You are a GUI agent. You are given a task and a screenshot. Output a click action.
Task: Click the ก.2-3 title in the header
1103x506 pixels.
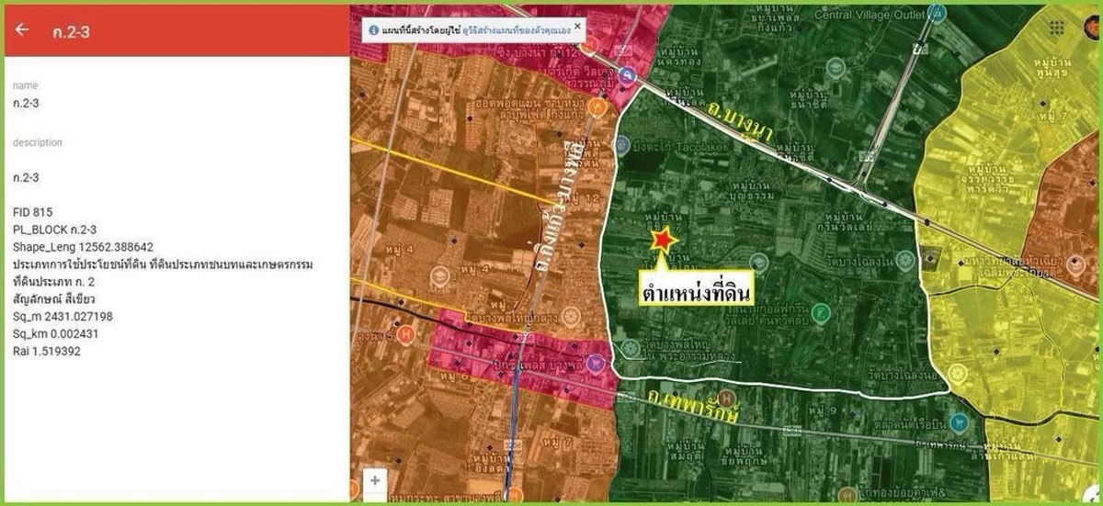69,30
